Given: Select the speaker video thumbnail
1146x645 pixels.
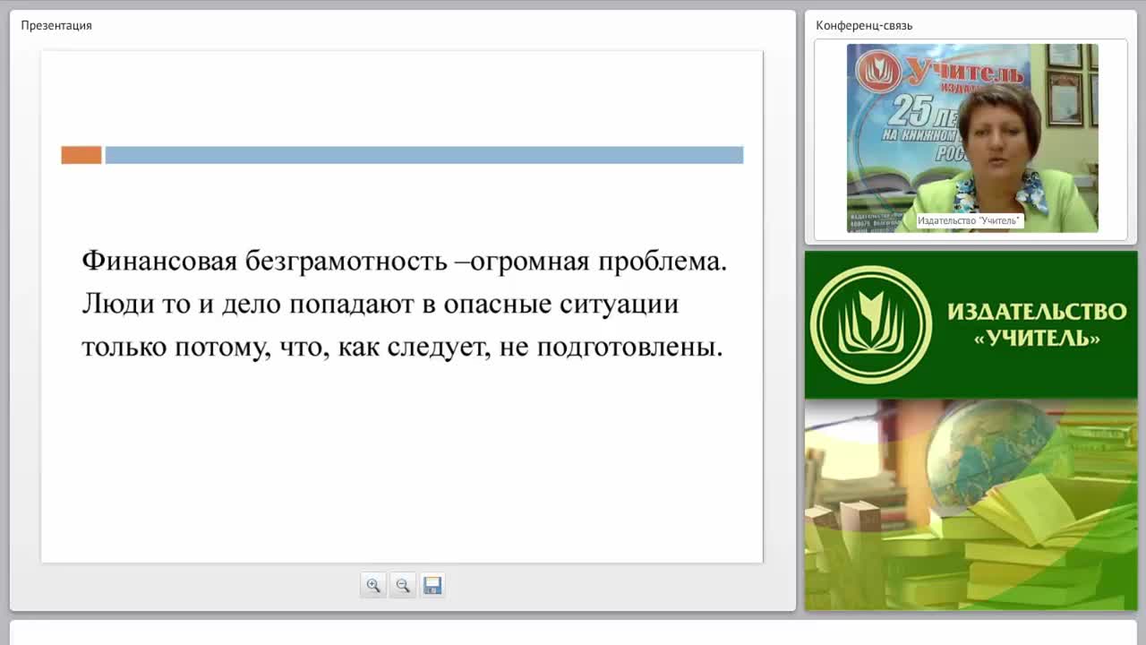Looking at the screenshot, I should click(972, 138).
